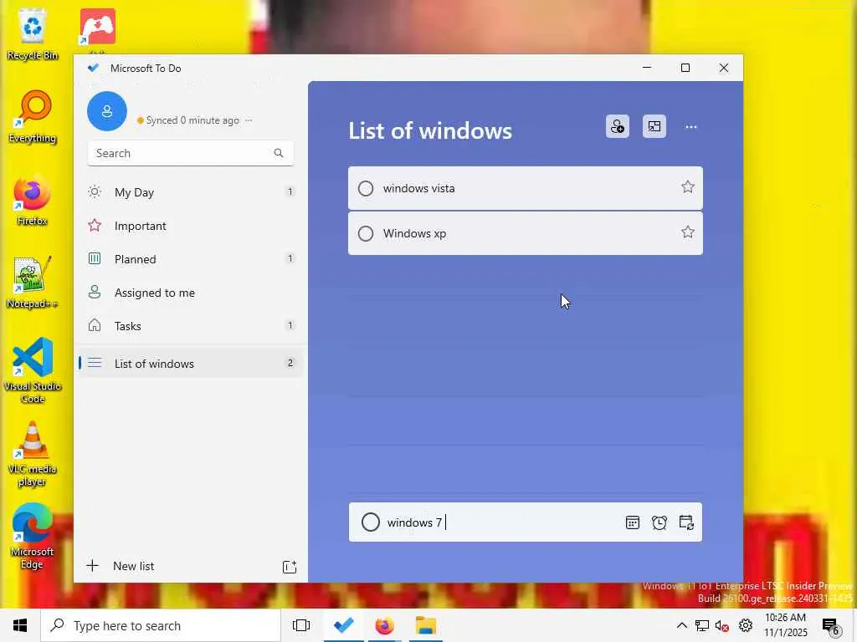Open Important list

coord(190,226)
